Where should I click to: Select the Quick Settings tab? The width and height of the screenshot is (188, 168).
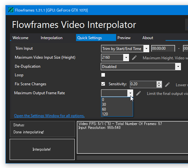coord(96,38)
